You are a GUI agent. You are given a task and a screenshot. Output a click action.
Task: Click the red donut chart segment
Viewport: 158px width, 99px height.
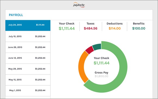(x=90, y=50)
